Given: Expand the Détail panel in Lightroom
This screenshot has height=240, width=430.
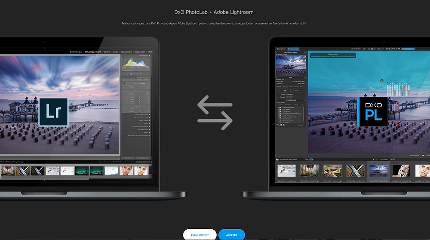Looking at the screenshot, I should (x=136, y=123).
